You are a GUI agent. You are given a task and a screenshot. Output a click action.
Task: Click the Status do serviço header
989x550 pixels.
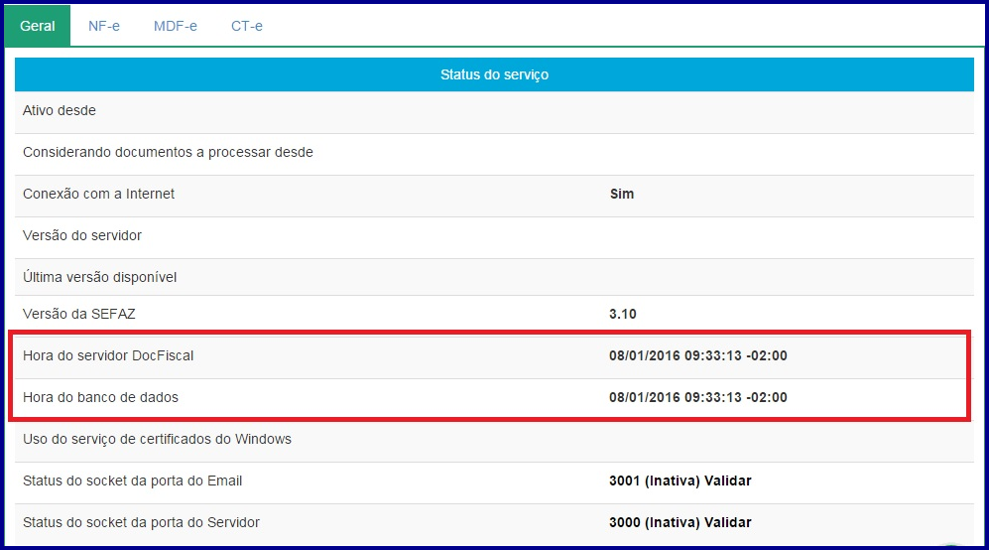click(494, 74)
